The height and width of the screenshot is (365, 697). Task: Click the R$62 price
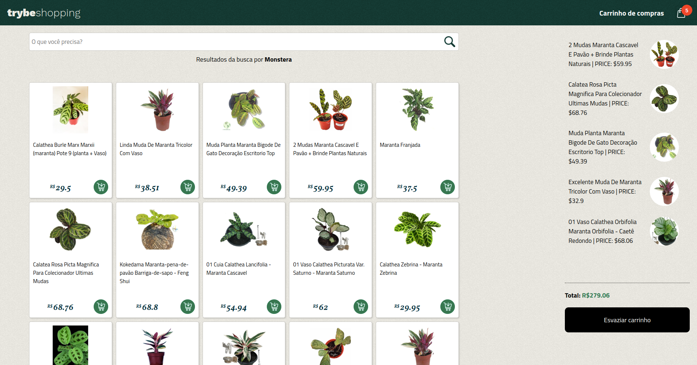click(x=320, y=307)
